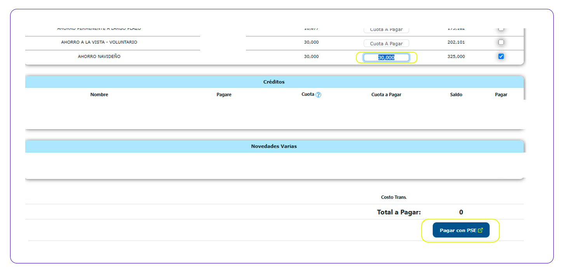Focus the Ahorro a la Vista Cuota A Pagar field

pyautogui.click(x=386, y=43)
